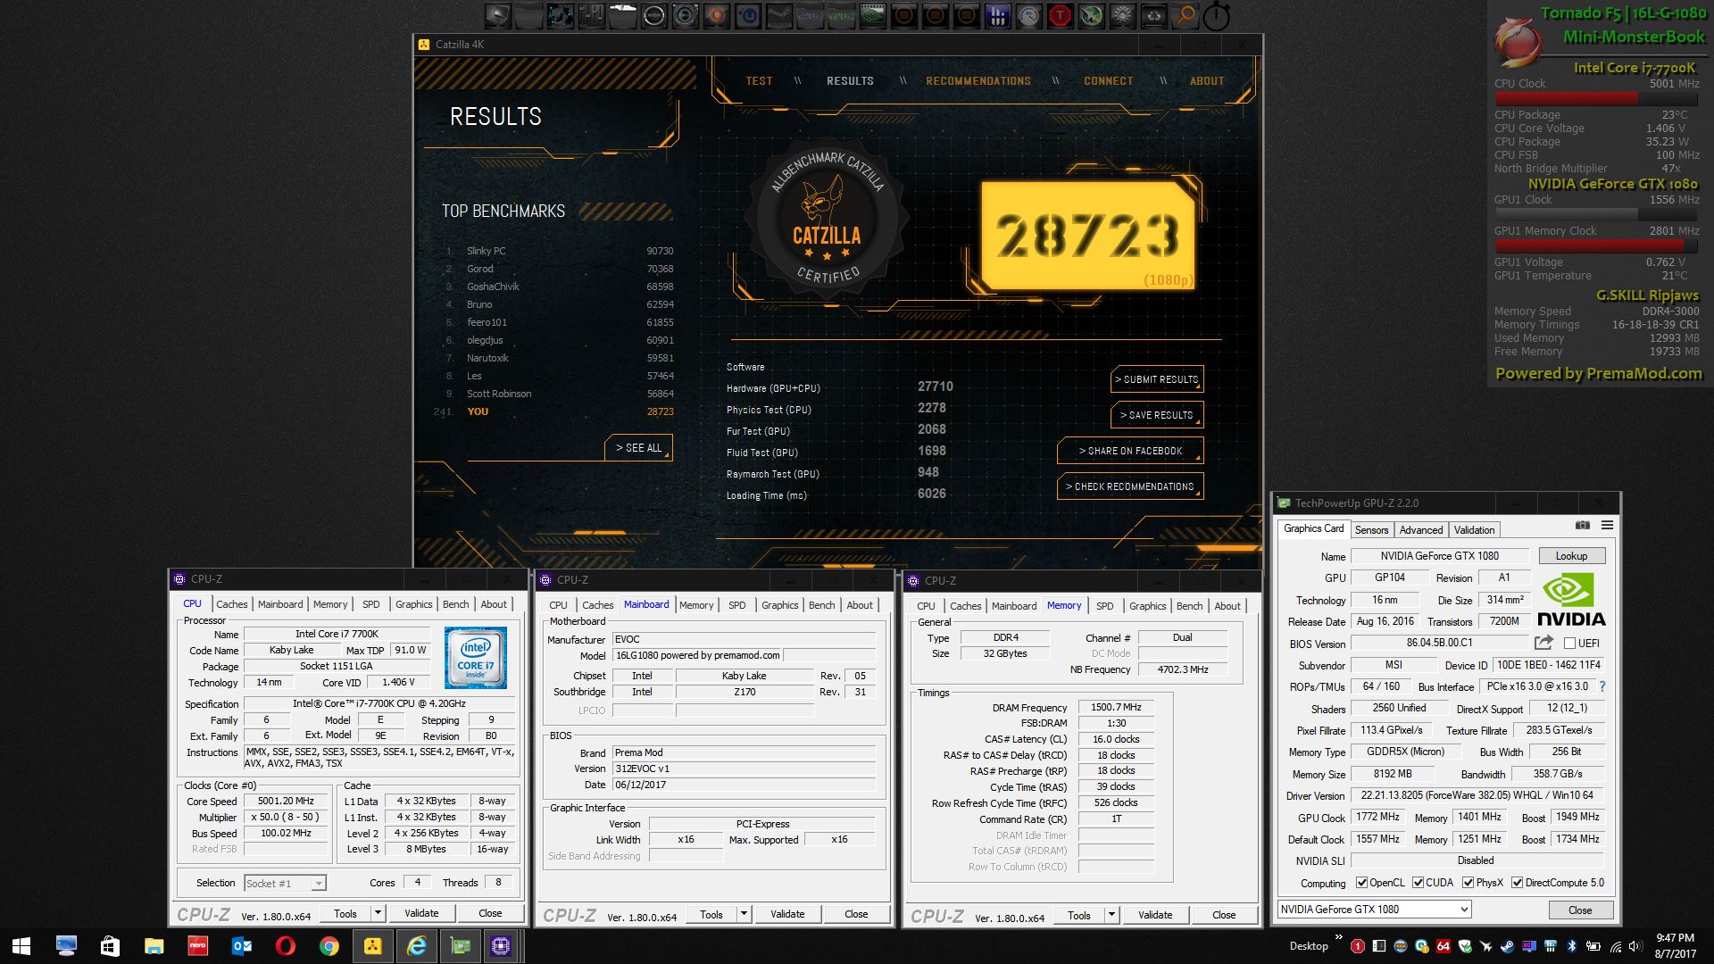Open ABOUT section in Catzilla
Viewport: 1714px width, 964px height.
1207,81
